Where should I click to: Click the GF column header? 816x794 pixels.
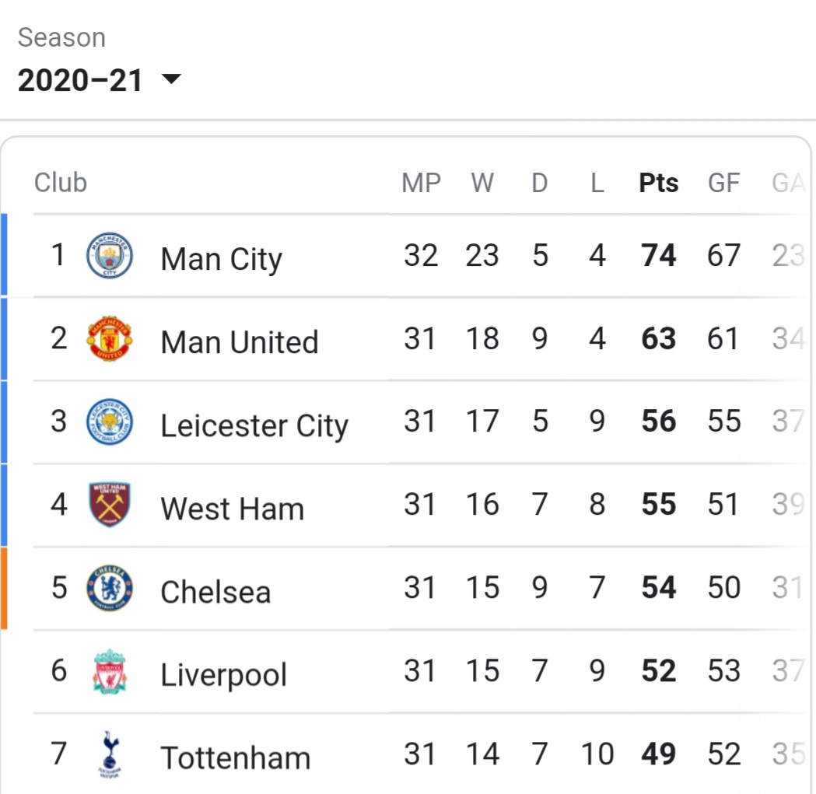click(x=723, y=183)
